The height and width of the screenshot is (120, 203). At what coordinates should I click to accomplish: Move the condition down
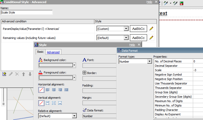30,74
